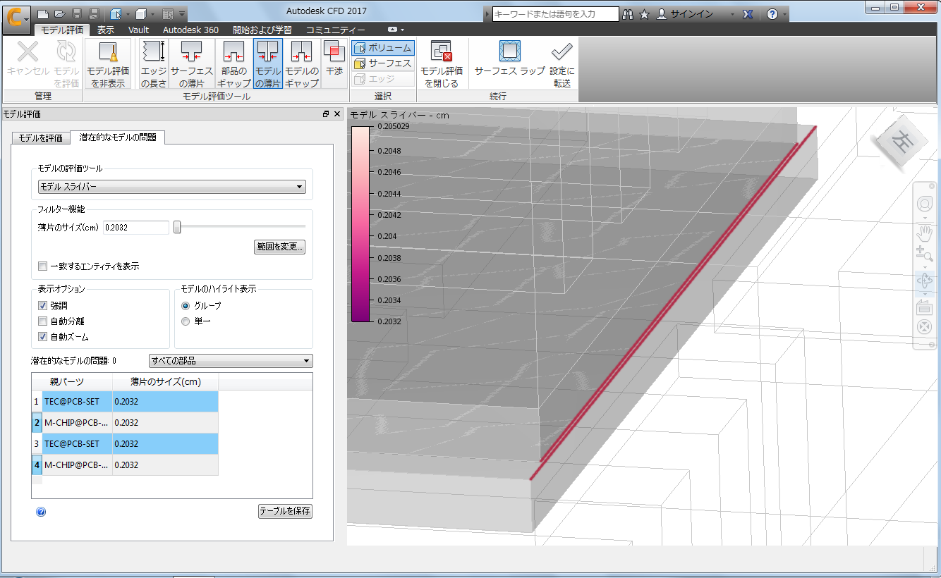941x578 pixels.
Task: Switch to the モデルを評価 panel tab
Action: [40, 138]
